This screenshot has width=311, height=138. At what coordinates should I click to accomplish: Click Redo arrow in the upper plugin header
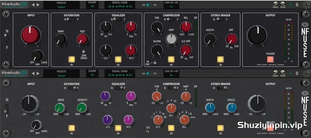tap(283, 4)
